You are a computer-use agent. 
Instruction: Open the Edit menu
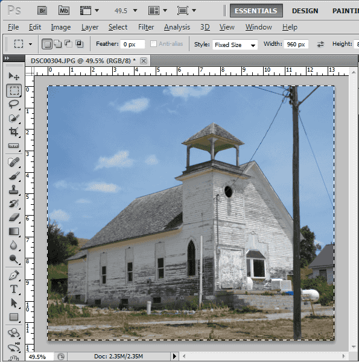[35, 27]
